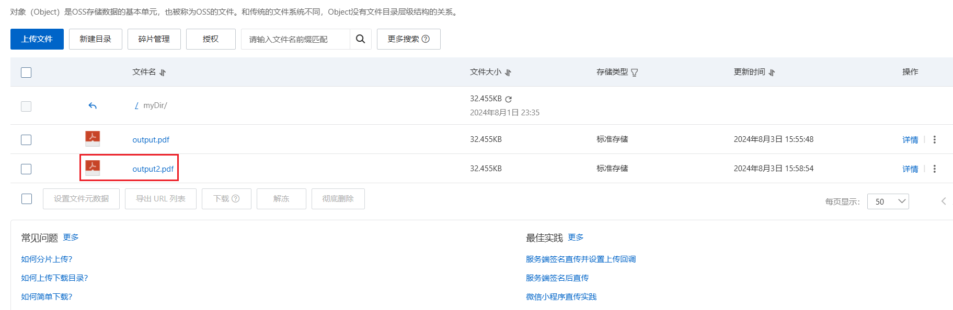Open 碎片管理
The height and width of the screenshot is (310, 953).
[154, 39]
